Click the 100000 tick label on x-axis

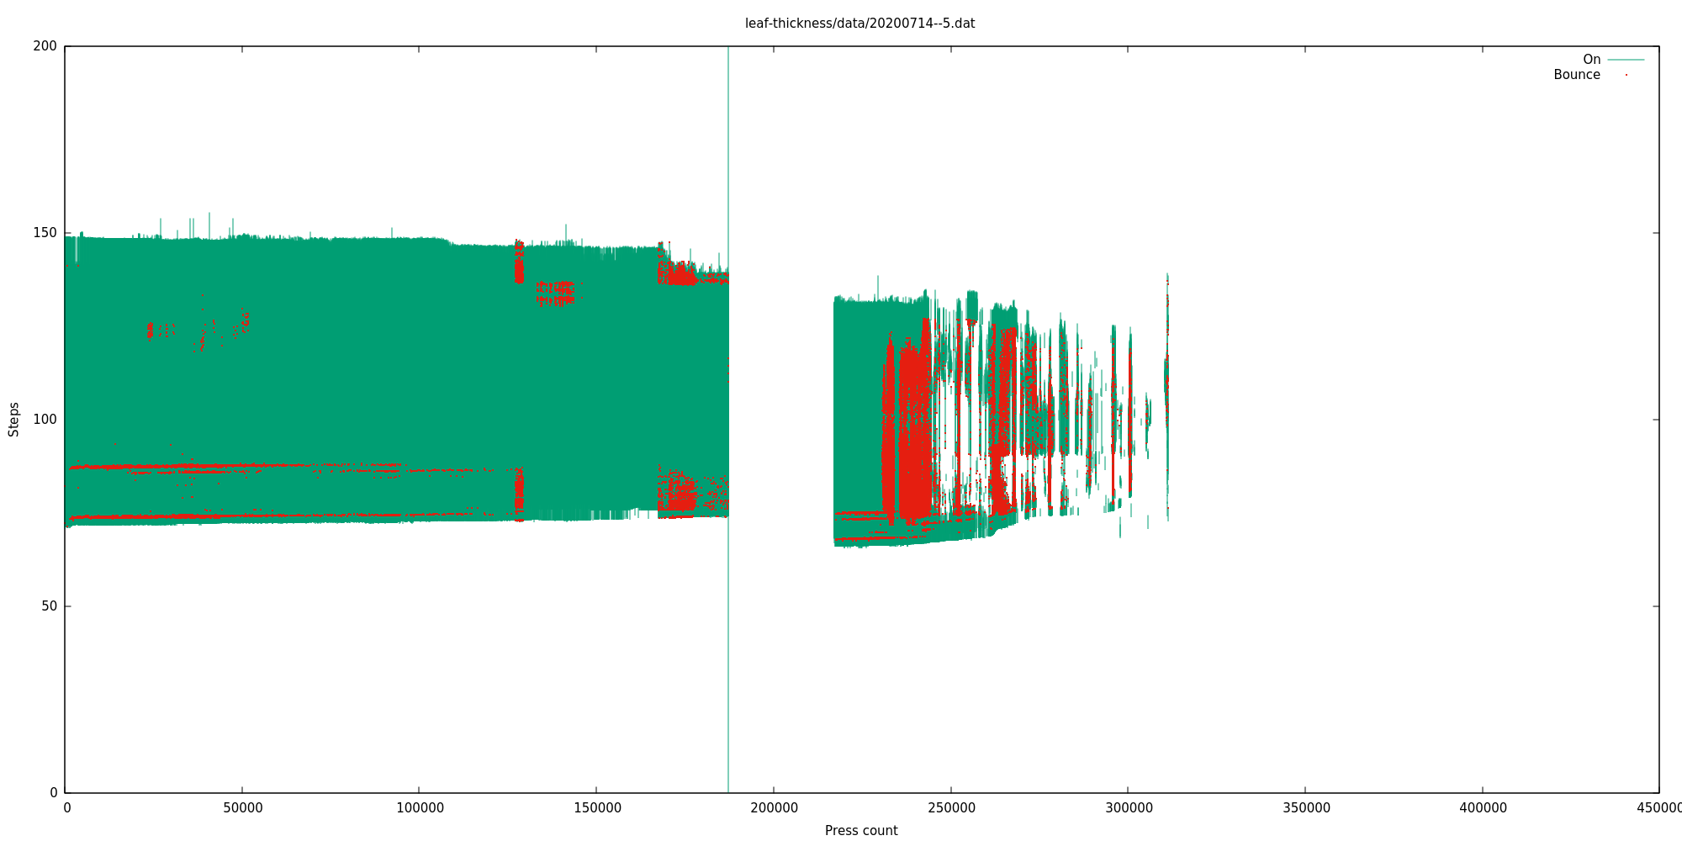pyautogui.click(x=420, y=808)
